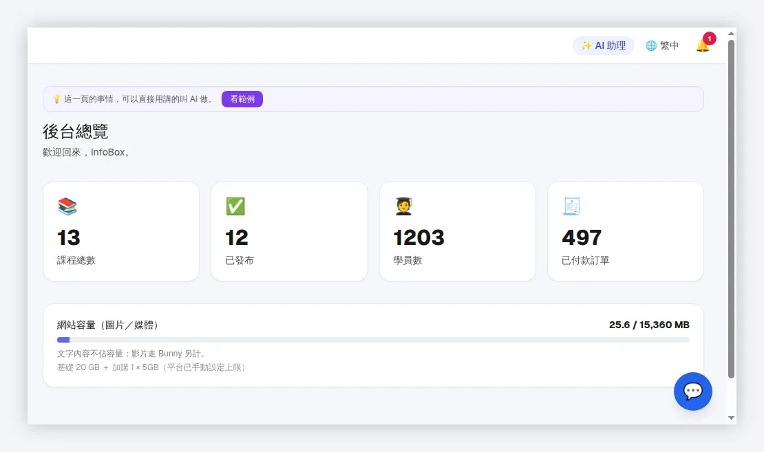Click the 已發布 label
The height and width of the screenshot is (452, 764).
(x=240, y=260)
